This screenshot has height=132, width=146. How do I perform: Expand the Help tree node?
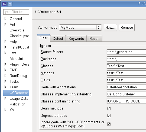pos(5,41)
